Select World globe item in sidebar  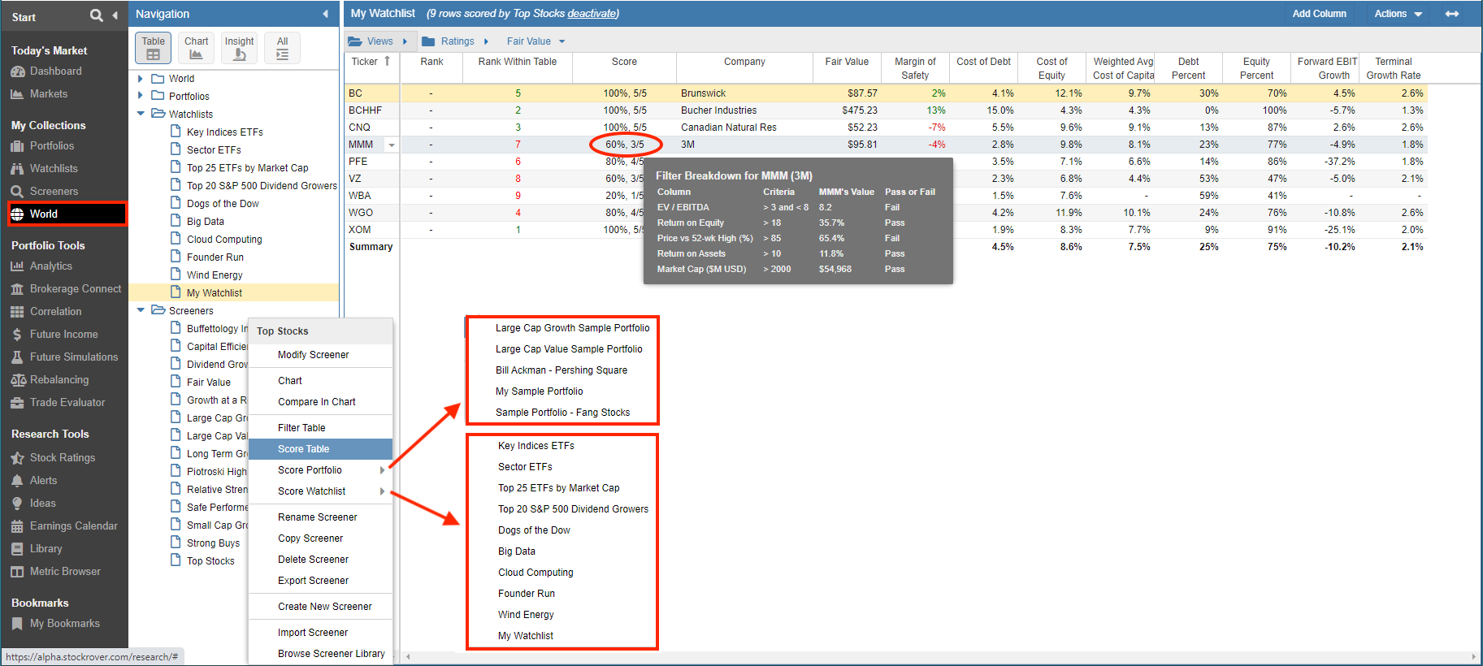click(x=67, y=214)
